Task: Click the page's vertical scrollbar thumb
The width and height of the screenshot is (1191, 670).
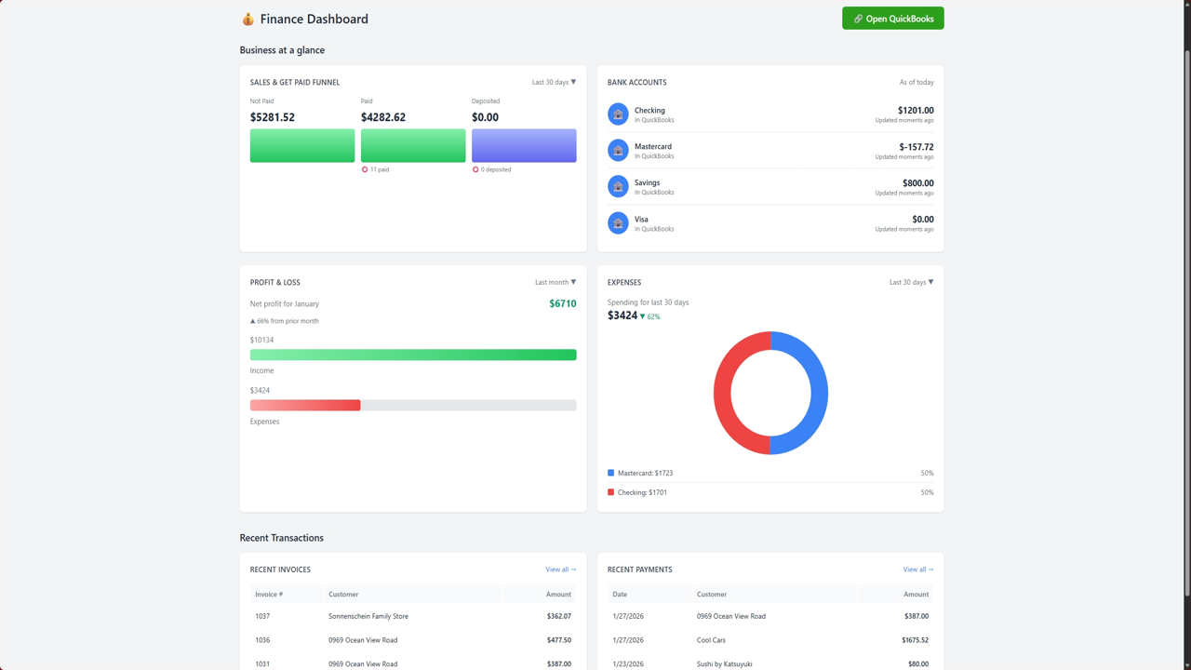Action: (x=1186, y=322)
